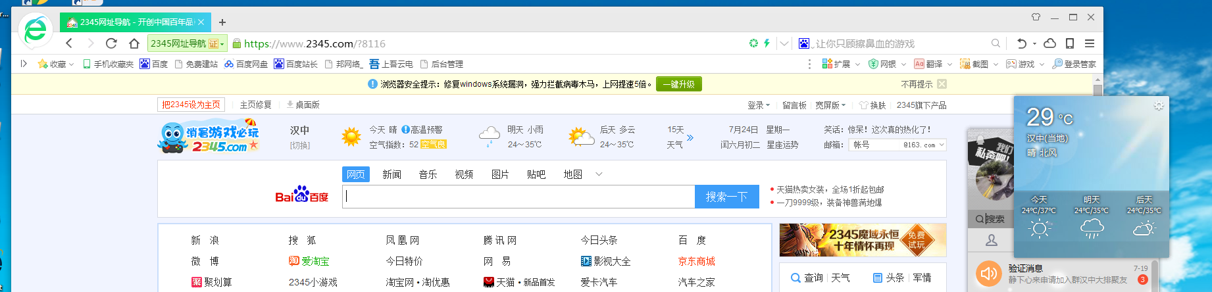
Task: Select the 网页 search tab
Action: pos(356,174)
